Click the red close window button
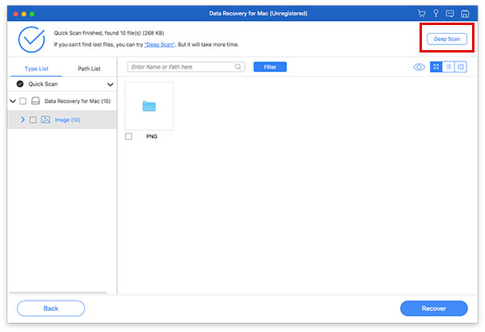The width and height of the screenshot is (485, 332). [x=16, y=14]
